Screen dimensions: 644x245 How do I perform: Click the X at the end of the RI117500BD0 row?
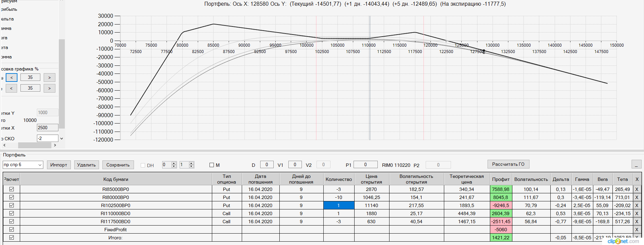(x=637, y=222)
